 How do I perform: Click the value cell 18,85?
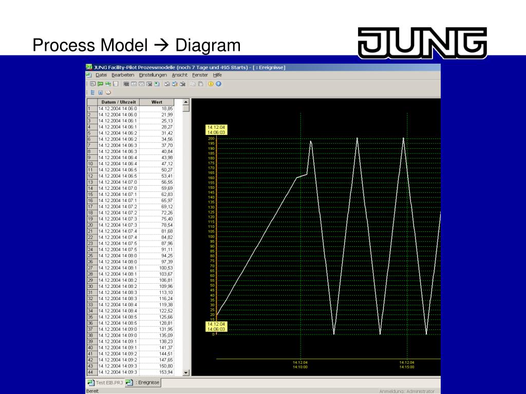click(157, 109)
